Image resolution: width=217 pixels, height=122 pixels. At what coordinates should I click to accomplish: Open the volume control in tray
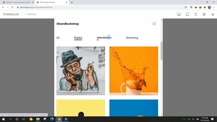(193, 119)
